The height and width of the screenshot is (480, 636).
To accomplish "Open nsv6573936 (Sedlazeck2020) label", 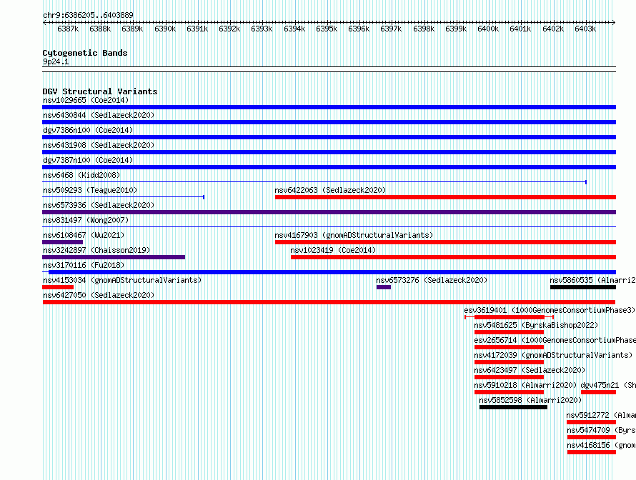I will pyautogui.click(x=99, y=205).
